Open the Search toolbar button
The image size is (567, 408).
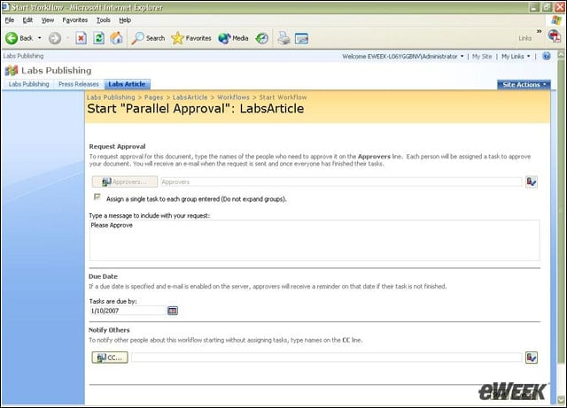point(148,38)
